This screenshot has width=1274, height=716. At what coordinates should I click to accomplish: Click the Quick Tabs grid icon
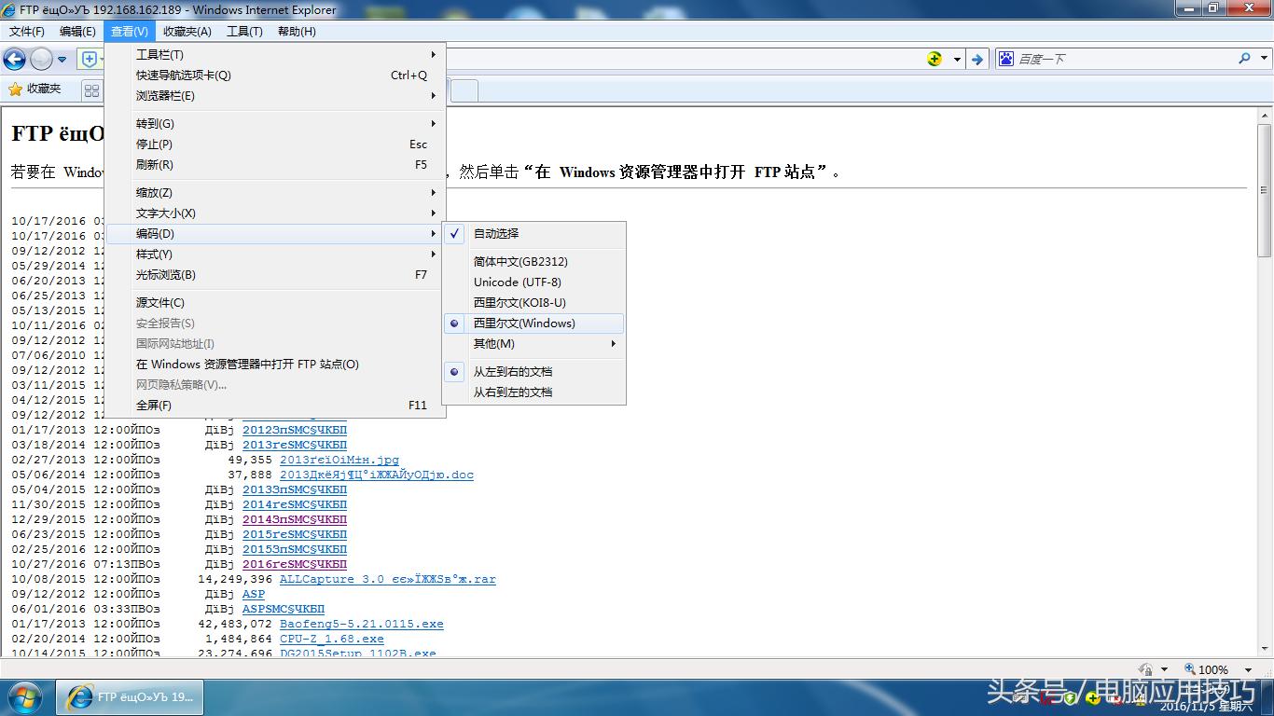pos(90,89)
